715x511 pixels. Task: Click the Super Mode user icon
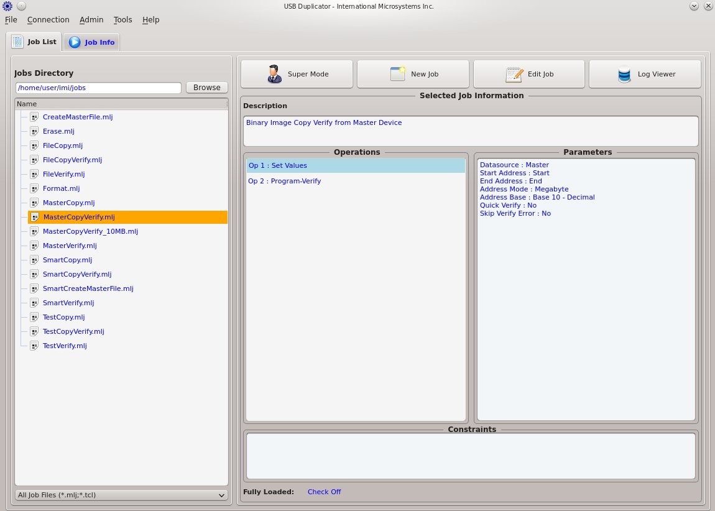point(274,74)
